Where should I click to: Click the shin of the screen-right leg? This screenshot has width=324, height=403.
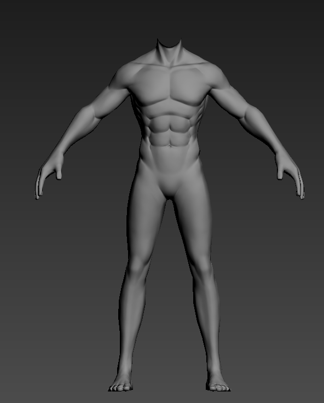pyautogui.click(x=207, y=321)
